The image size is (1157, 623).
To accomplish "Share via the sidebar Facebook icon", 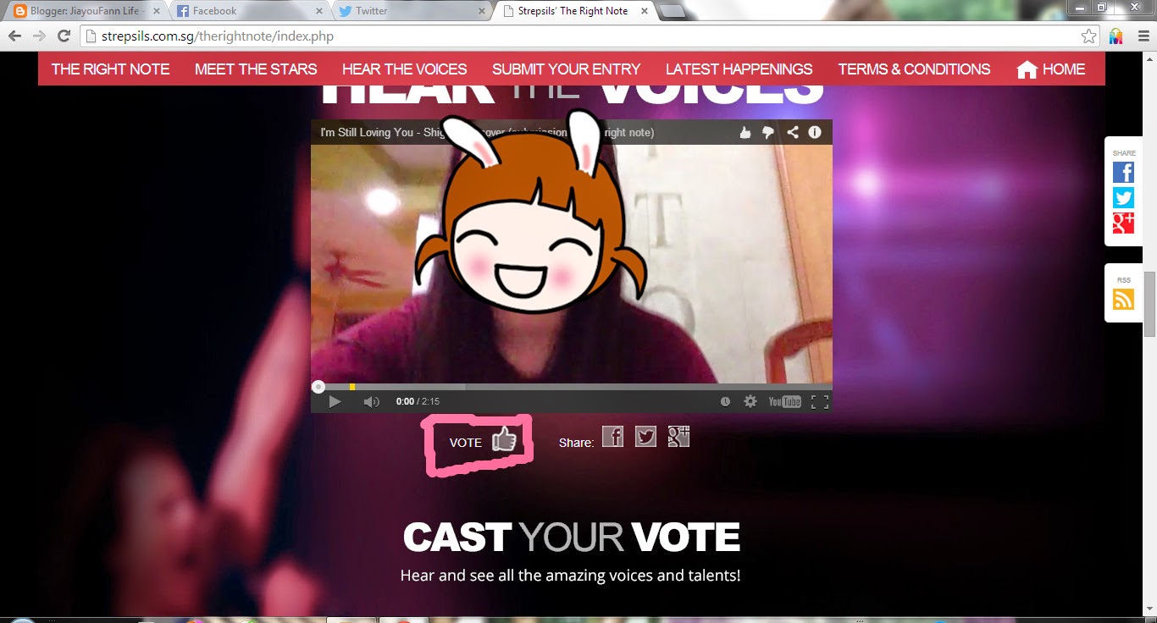I will [x=1123, y=173].
